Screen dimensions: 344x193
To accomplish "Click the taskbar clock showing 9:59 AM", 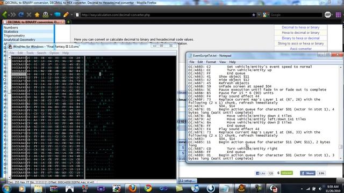I will tap(333, 188).
